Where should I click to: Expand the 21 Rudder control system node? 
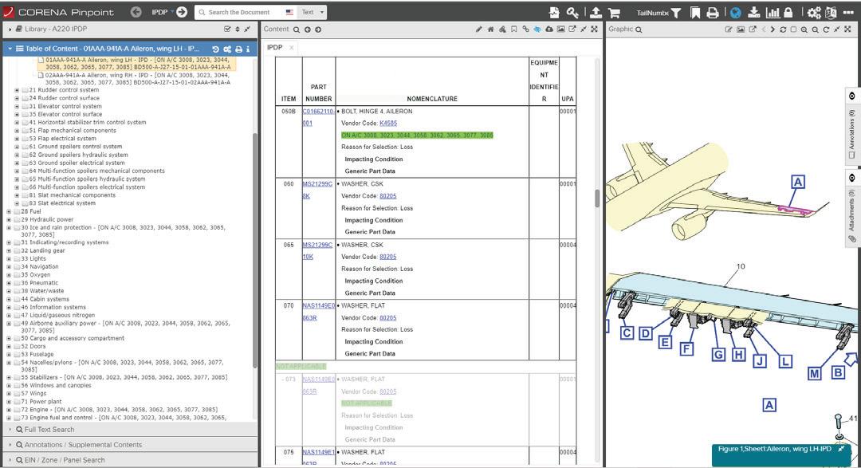tap(17, 90)
